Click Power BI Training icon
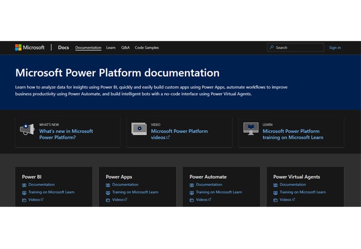This screenshot has height=249, width=361. (24, 193)
